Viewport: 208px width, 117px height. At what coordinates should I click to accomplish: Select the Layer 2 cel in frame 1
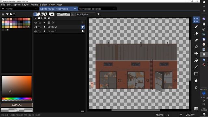[83, 27]
